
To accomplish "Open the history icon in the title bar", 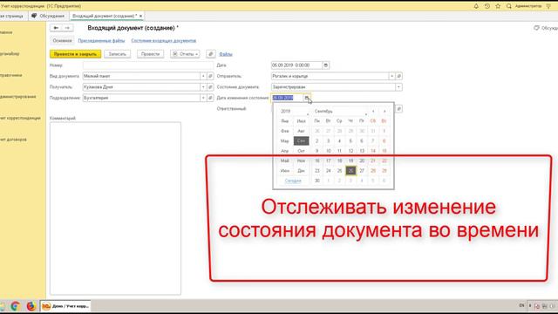I will pyautogui.click(x=487, y=6).
